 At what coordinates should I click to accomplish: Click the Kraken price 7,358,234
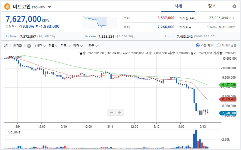(106, 36)
